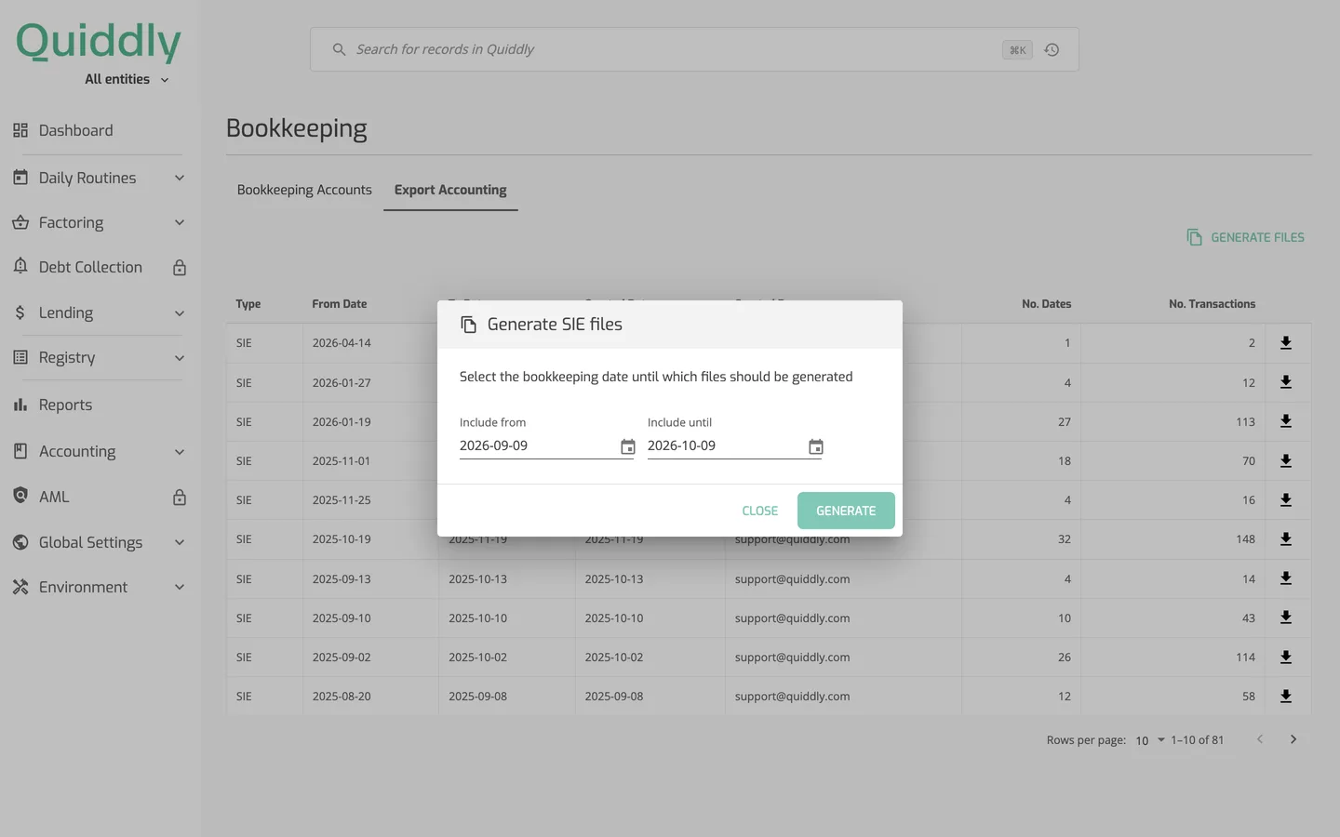This screenshot has height=837, width=1340.
Task: Expand the Global Settings menu
Action: tap(180, 542)
